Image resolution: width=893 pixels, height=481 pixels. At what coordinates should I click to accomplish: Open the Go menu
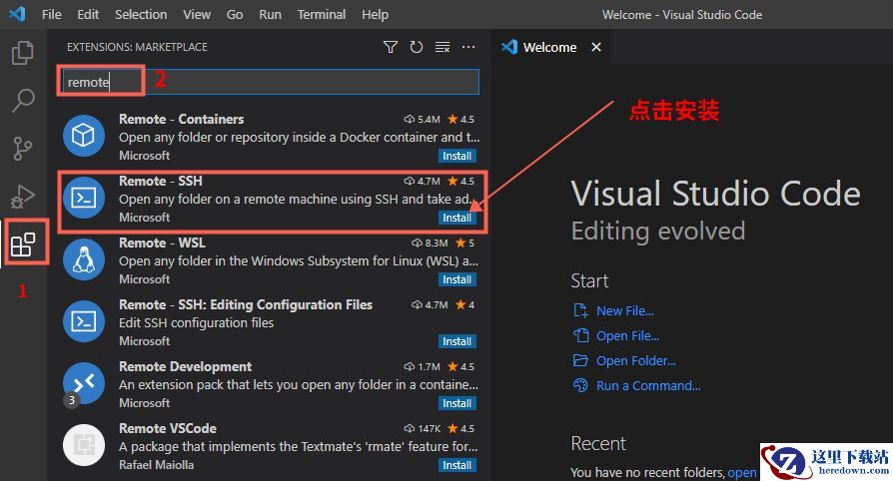pyautogui.click(x=235, y=14)
